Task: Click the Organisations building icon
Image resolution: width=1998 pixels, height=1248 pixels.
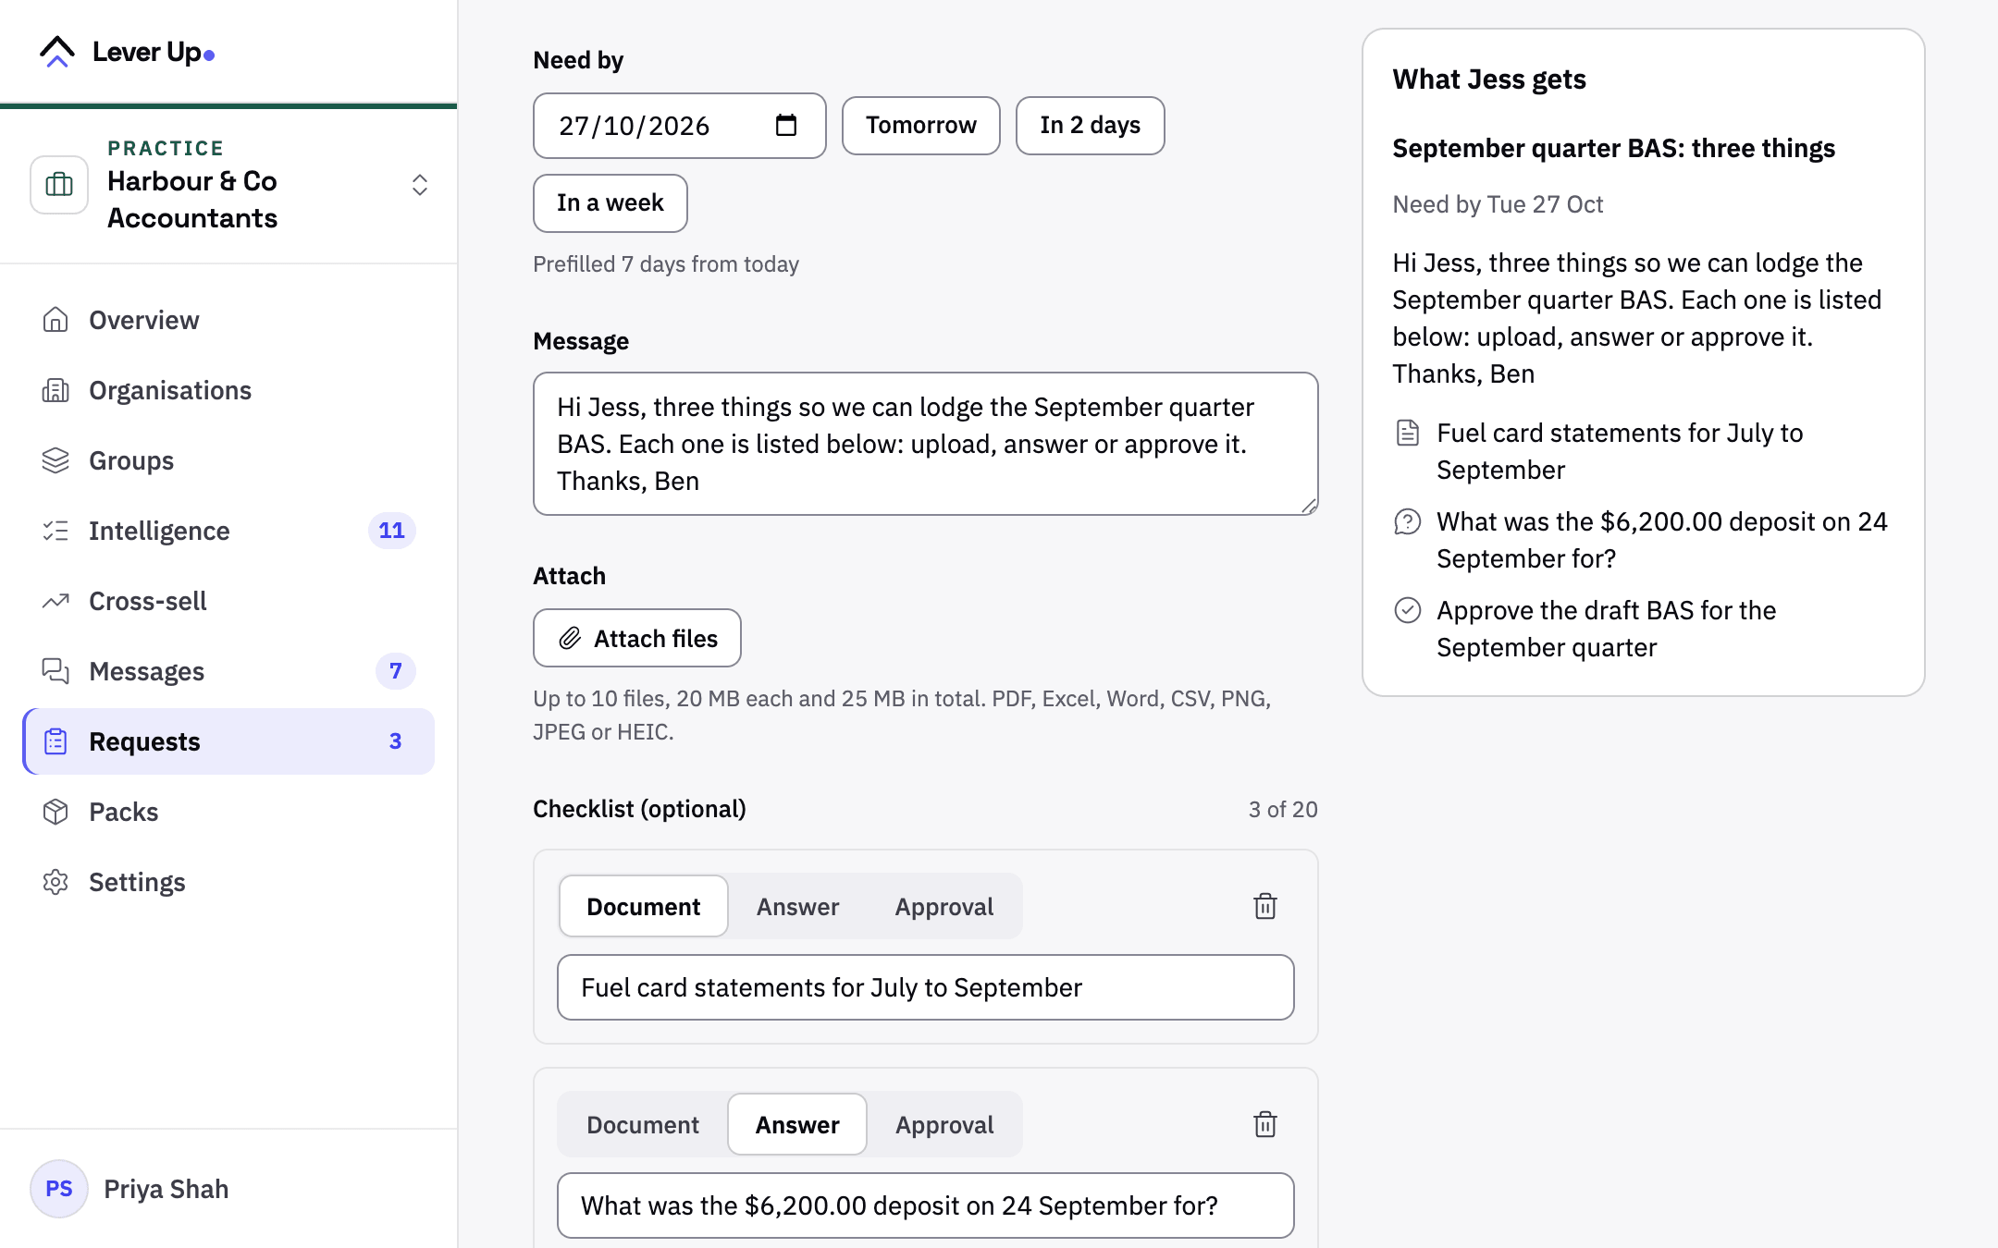Action: pyautogui.click(x=55, y=390)
